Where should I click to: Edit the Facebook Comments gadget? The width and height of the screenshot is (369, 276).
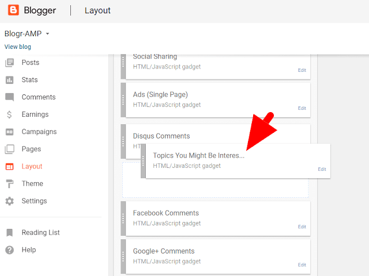[302, 227]
